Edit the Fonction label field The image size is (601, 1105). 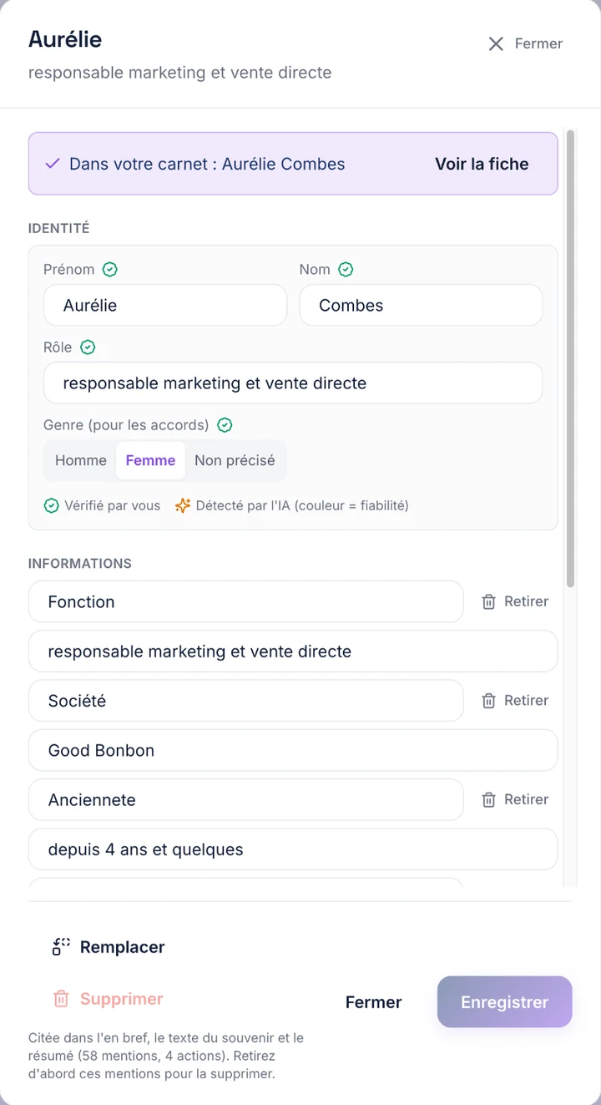click(245, 601)
